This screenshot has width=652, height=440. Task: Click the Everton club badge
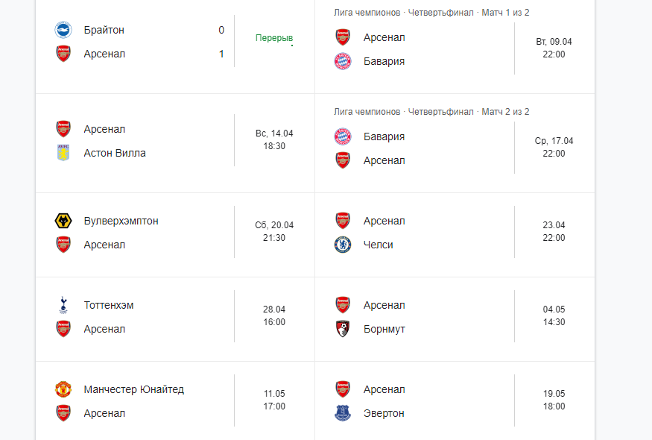pos(343,413)
